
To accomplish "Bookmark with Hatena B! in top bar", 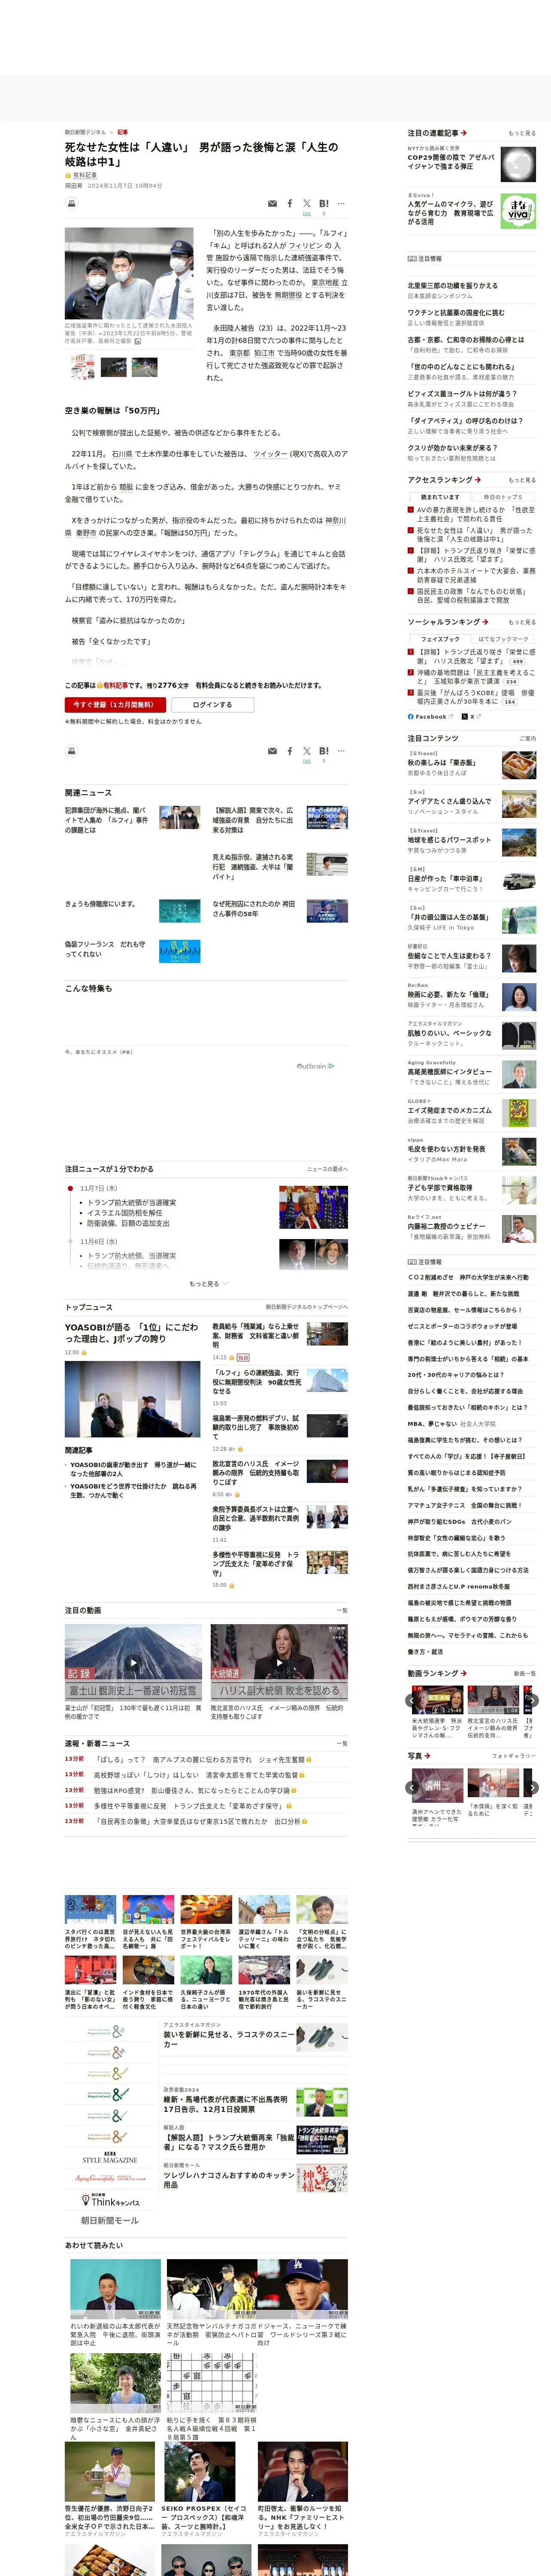I will pos(324,203).
